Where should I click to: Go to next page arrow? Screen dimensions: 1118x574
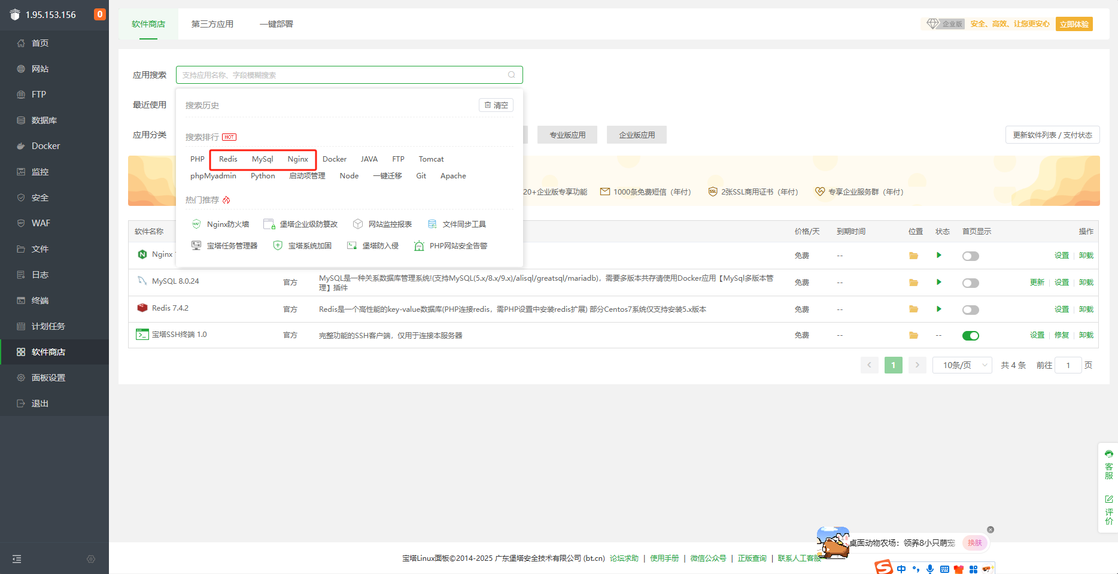(x=917, y=365)
